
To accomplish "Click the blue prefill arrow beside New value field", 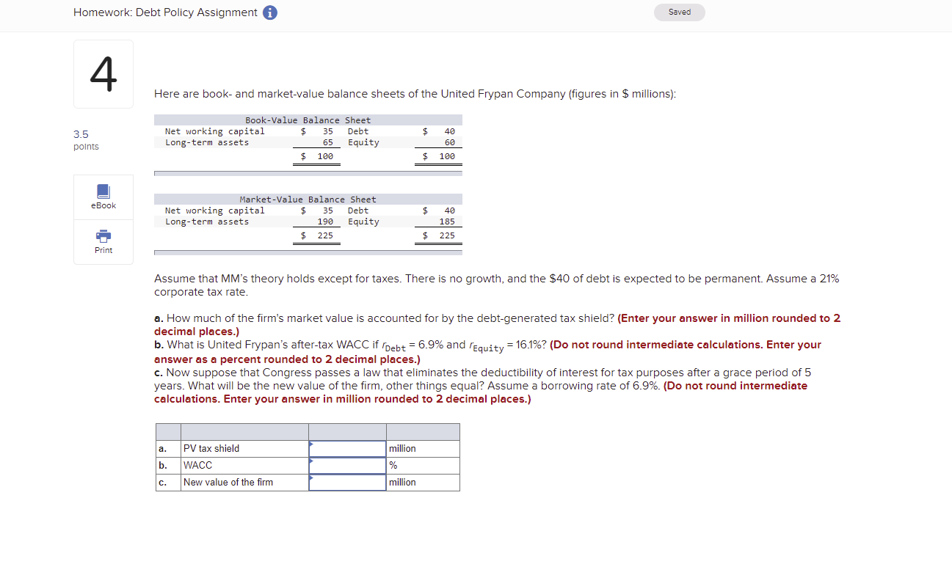I will pos(313,479).
